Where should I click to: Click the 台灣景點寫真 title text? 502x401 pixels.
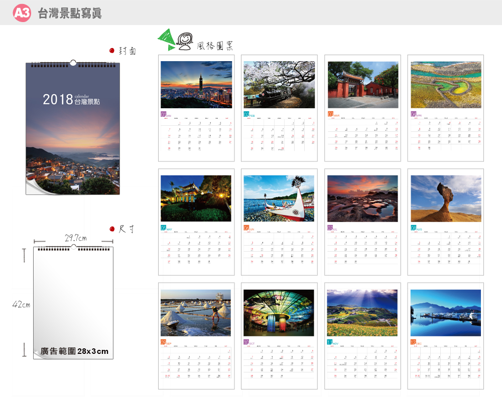coord(70,14)
